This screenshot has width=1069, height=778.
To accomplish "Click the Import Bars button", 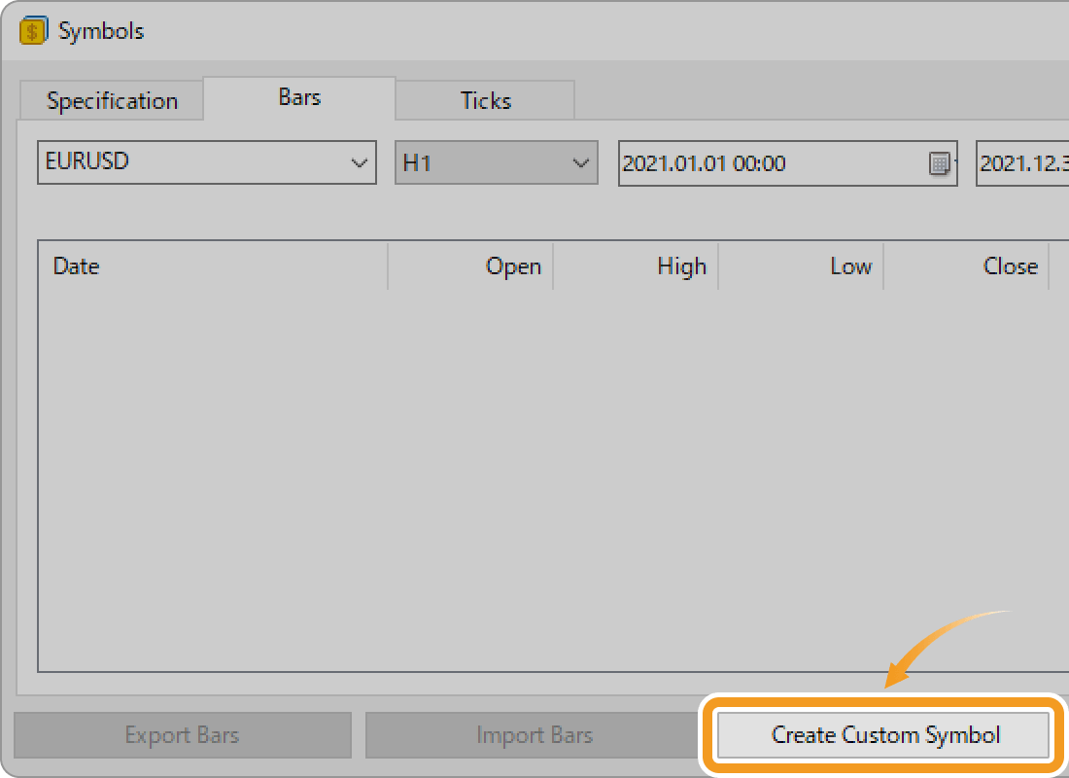I will 534,735.
